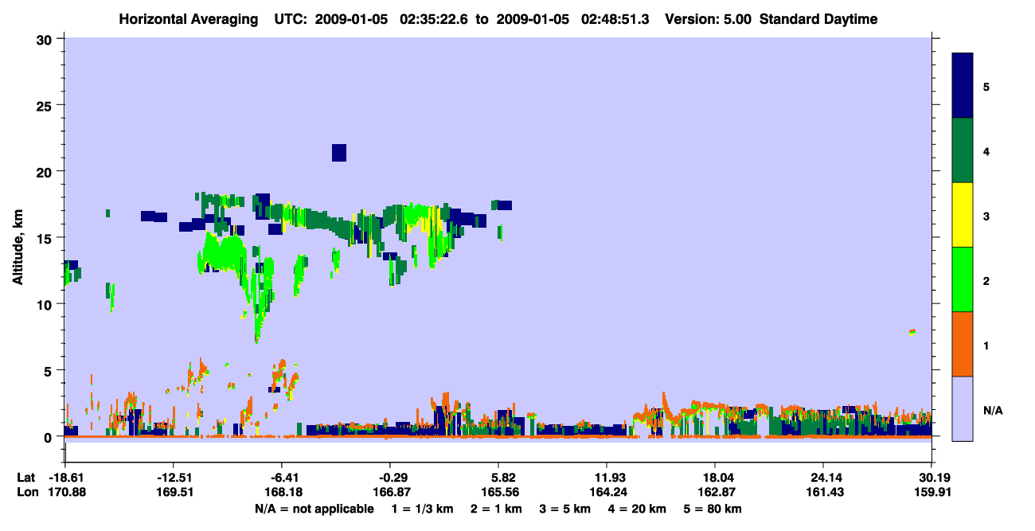Click the yellow color bar segment 3
The image size is (1035, 531).
[x=963, y=215]
